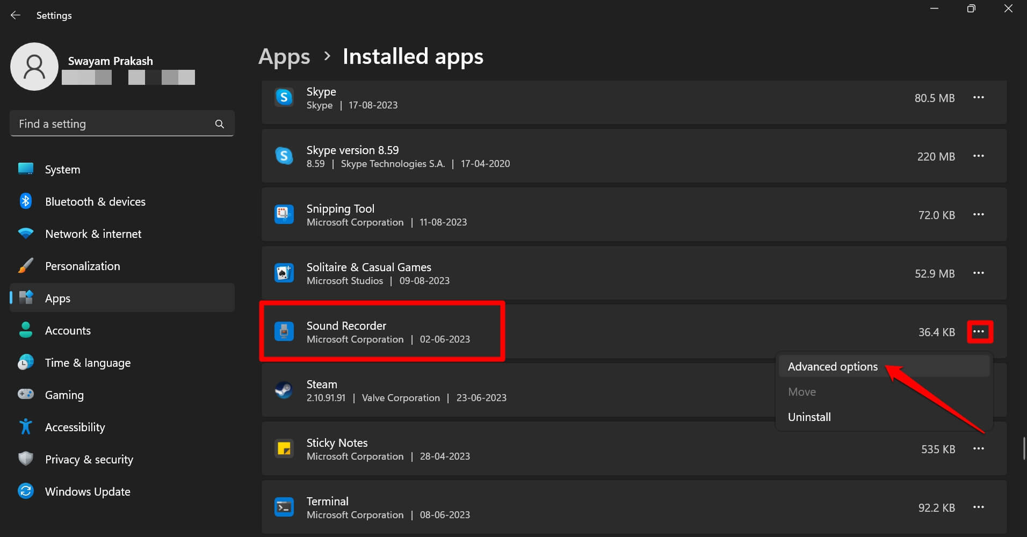Open Privacy & security settings
This screenshot has width=1027, height=537.
pyautogui.click(x=89, y=460)
